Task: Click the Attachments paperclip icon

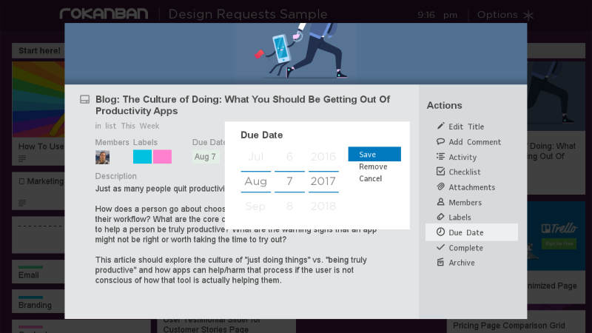Action: point(441,187)
